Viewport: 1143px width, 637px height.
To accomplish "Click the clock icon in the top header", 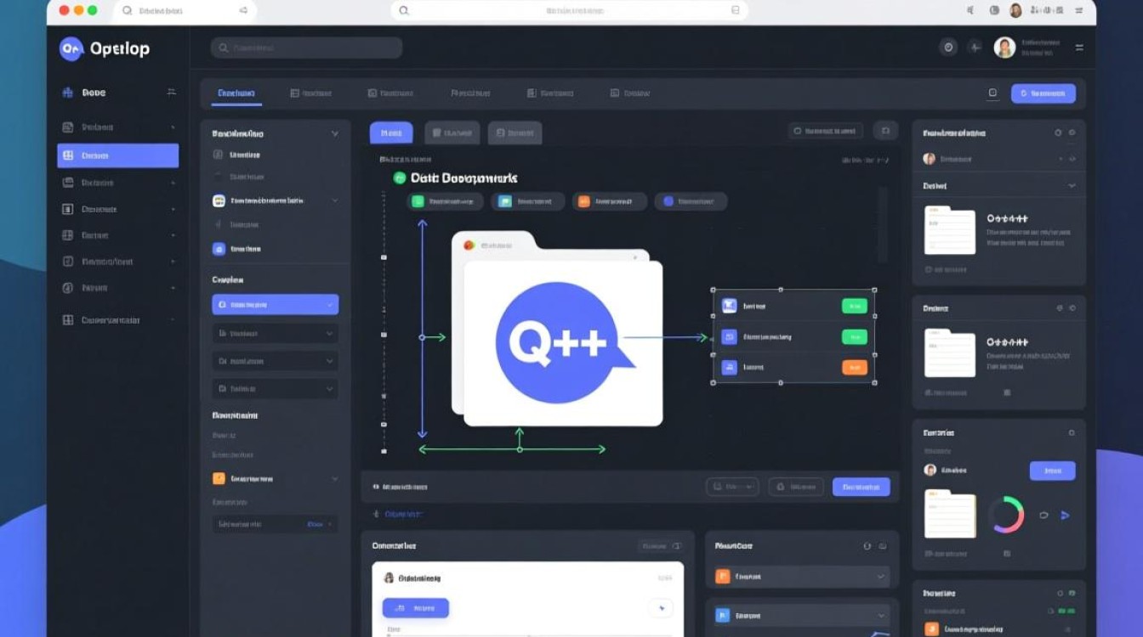I will point(948,48).
